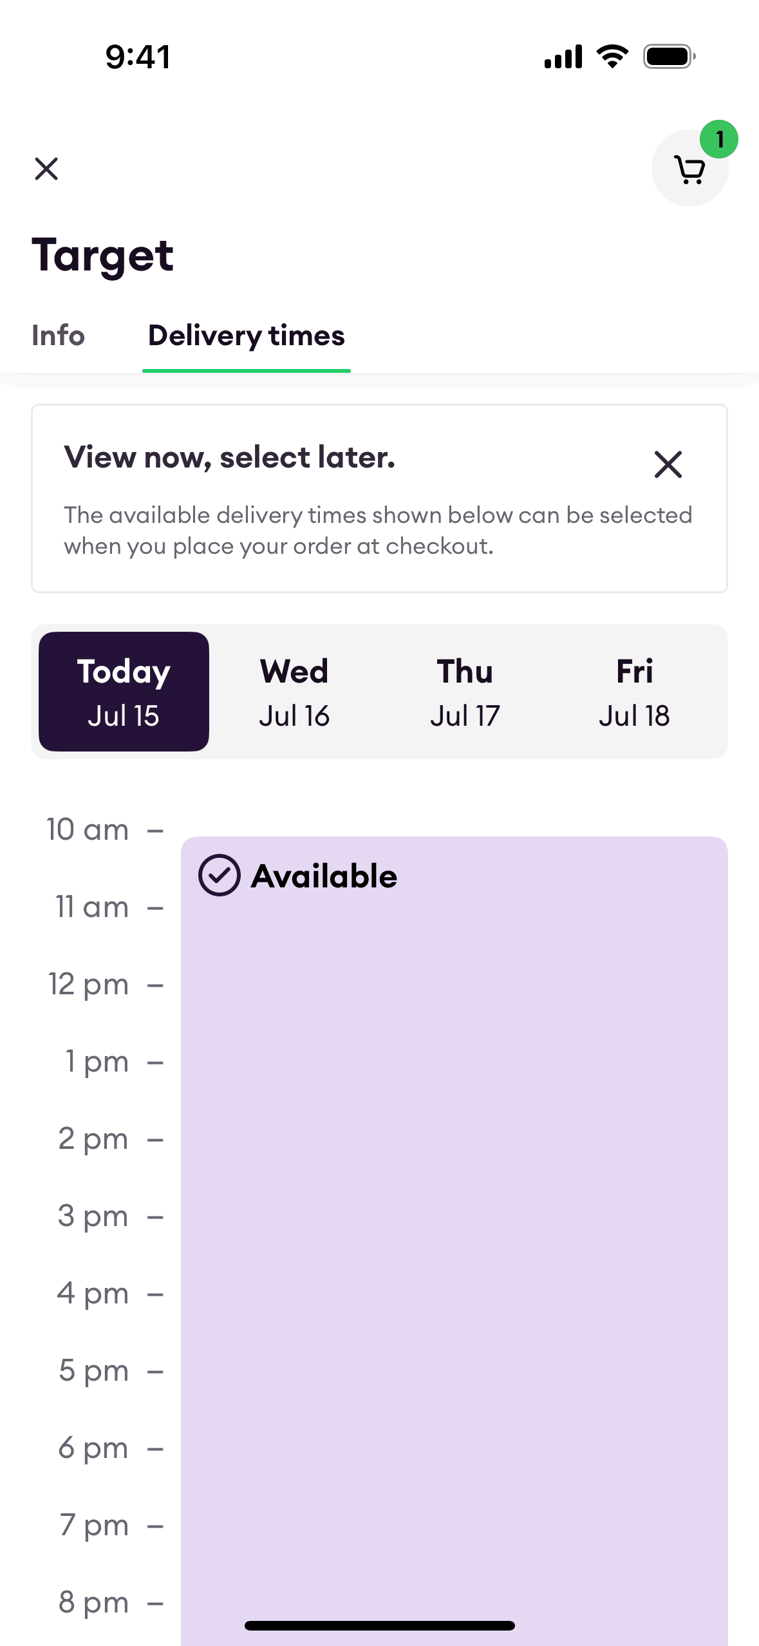Dismiss the View now select later banner
The image size is (759, 1646).
point(668,465)
